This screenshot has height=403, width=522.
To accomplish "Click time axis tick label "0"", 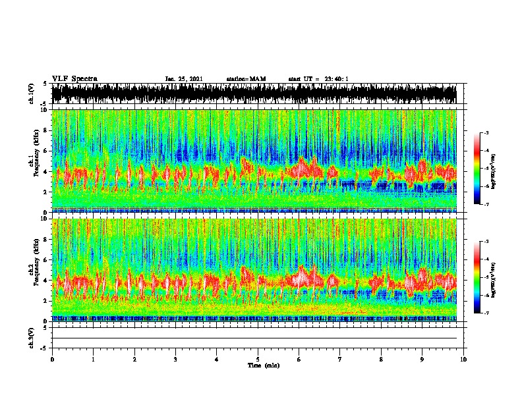I will pos(52,360).
